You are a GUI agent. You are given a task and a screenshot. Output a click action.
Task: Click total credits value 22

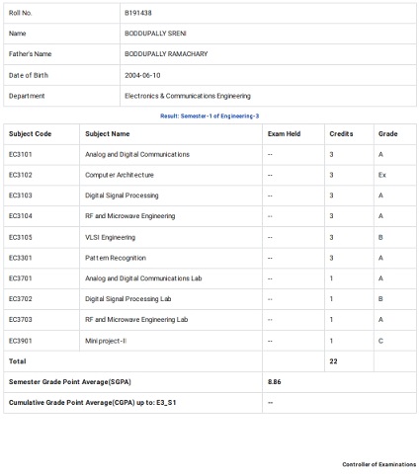pyautogui.click(x=333, y=361)
